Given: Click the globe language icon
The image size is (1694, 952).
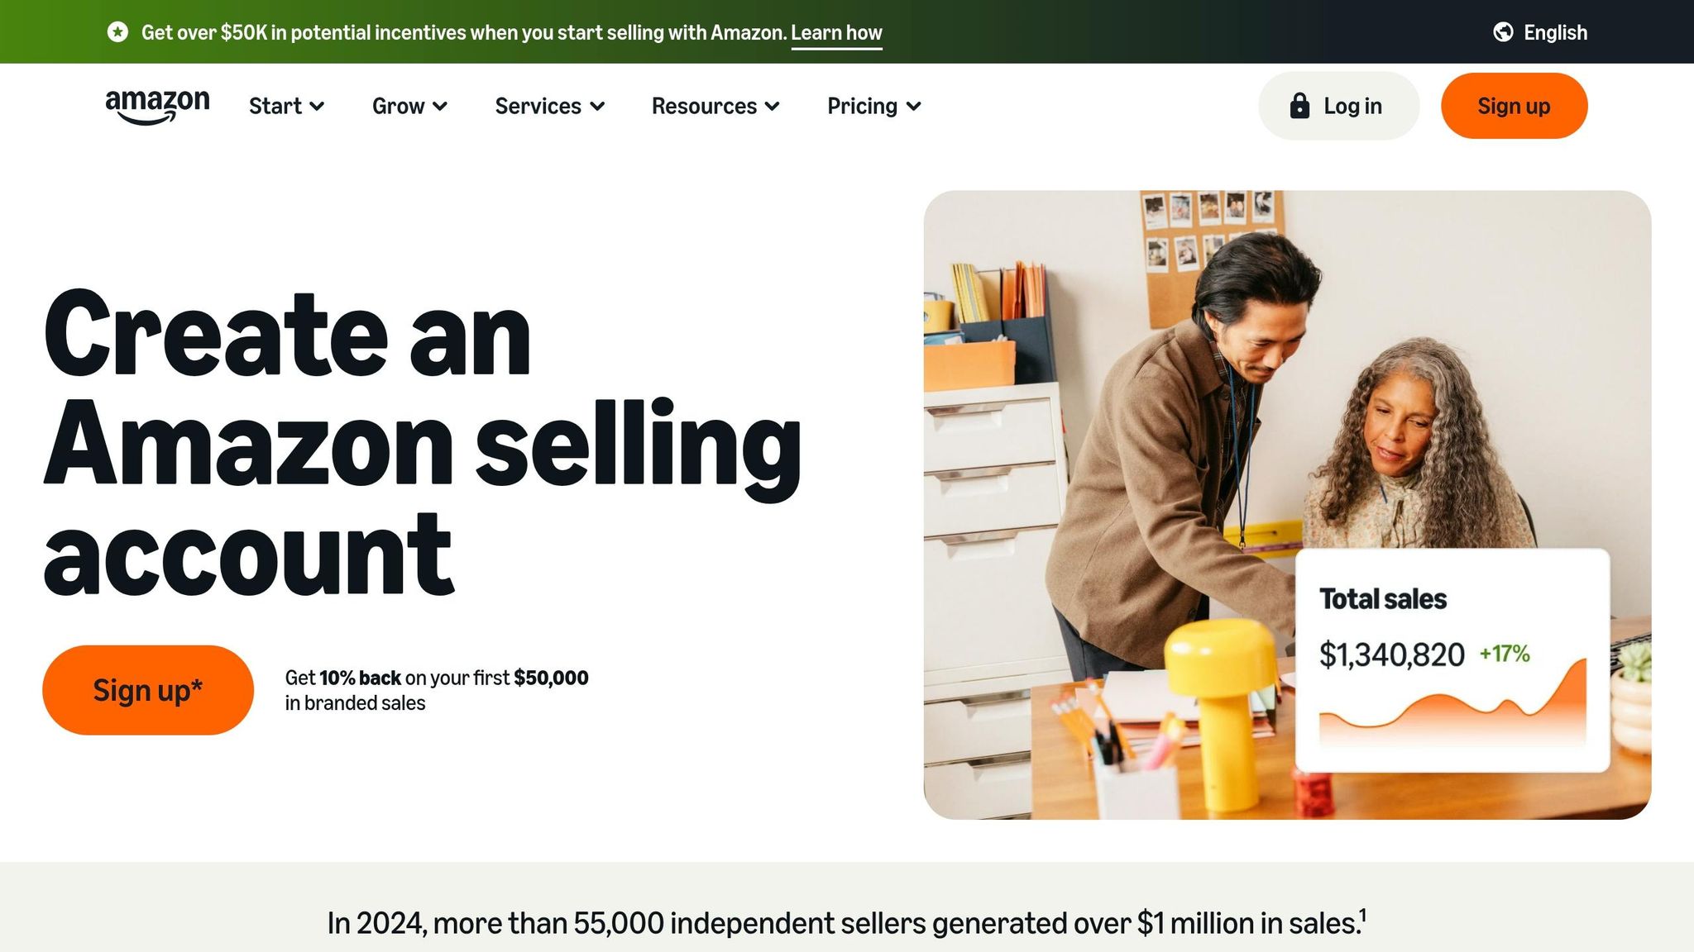Looking at the screenshot, I should (1503, 32).
